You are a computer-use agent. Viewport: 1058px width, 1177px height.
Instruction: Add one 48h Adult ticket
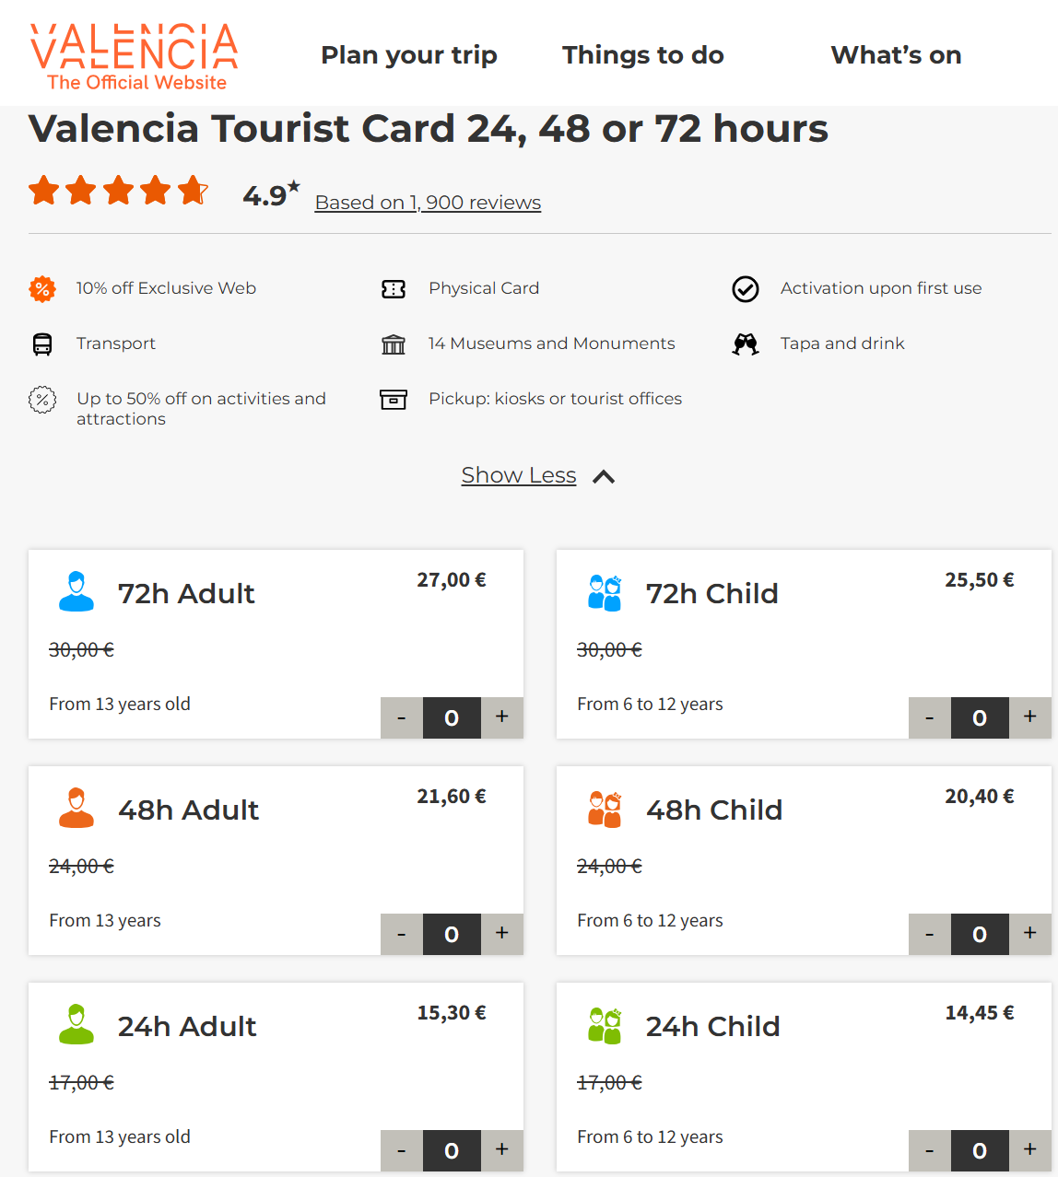pyautogui.click(x=502, y=934)
